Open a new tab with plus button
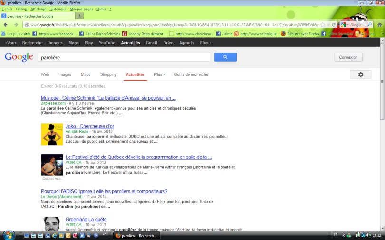 (x=79, y=16)
